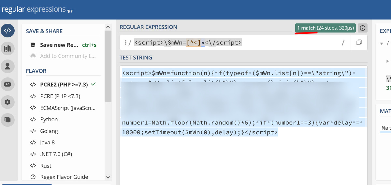Open regex flags after trailing slash
This screenshot has height=185, width=391.
[x=343, y=43]
